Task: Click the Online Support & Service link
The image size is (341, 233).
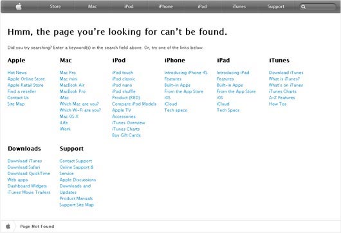Action: (77, 171)
